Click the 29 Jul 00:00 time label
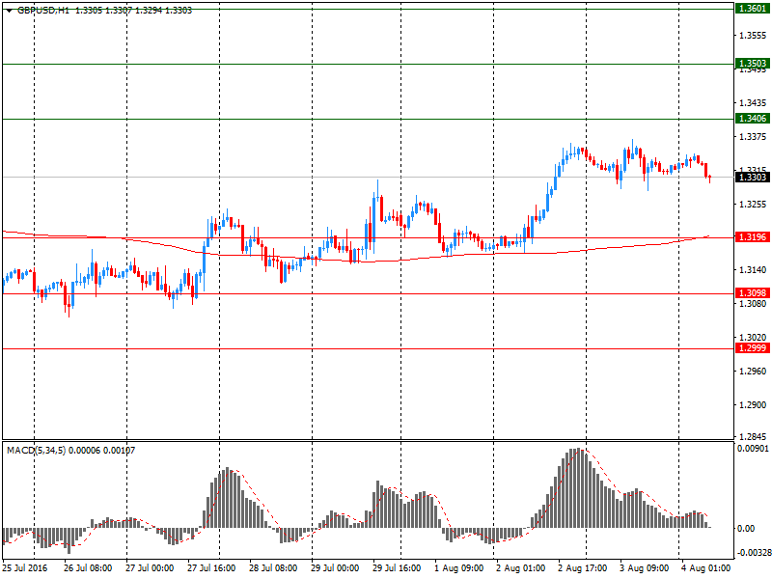 tap(335, 567)
